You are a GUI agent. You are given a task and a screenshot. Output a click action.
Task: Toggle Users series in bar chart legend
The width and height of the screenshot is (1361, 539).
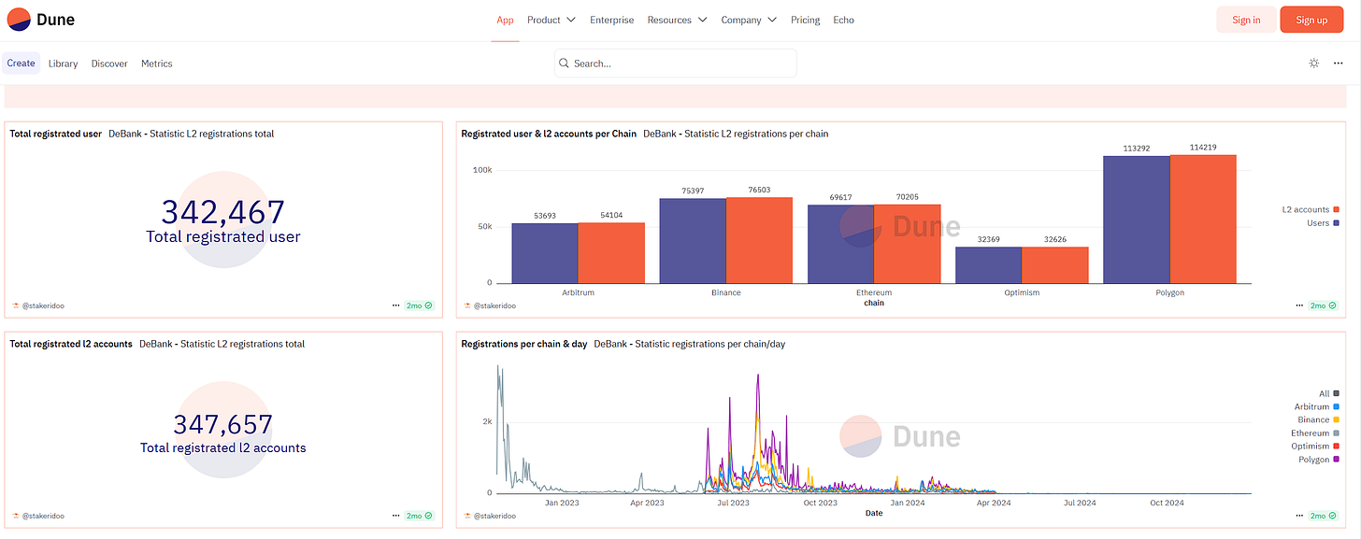point(1323,222)
